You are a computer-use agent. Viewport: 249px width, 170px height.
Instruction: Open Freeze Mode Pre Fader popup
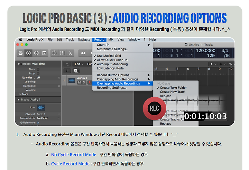point(48,118)
